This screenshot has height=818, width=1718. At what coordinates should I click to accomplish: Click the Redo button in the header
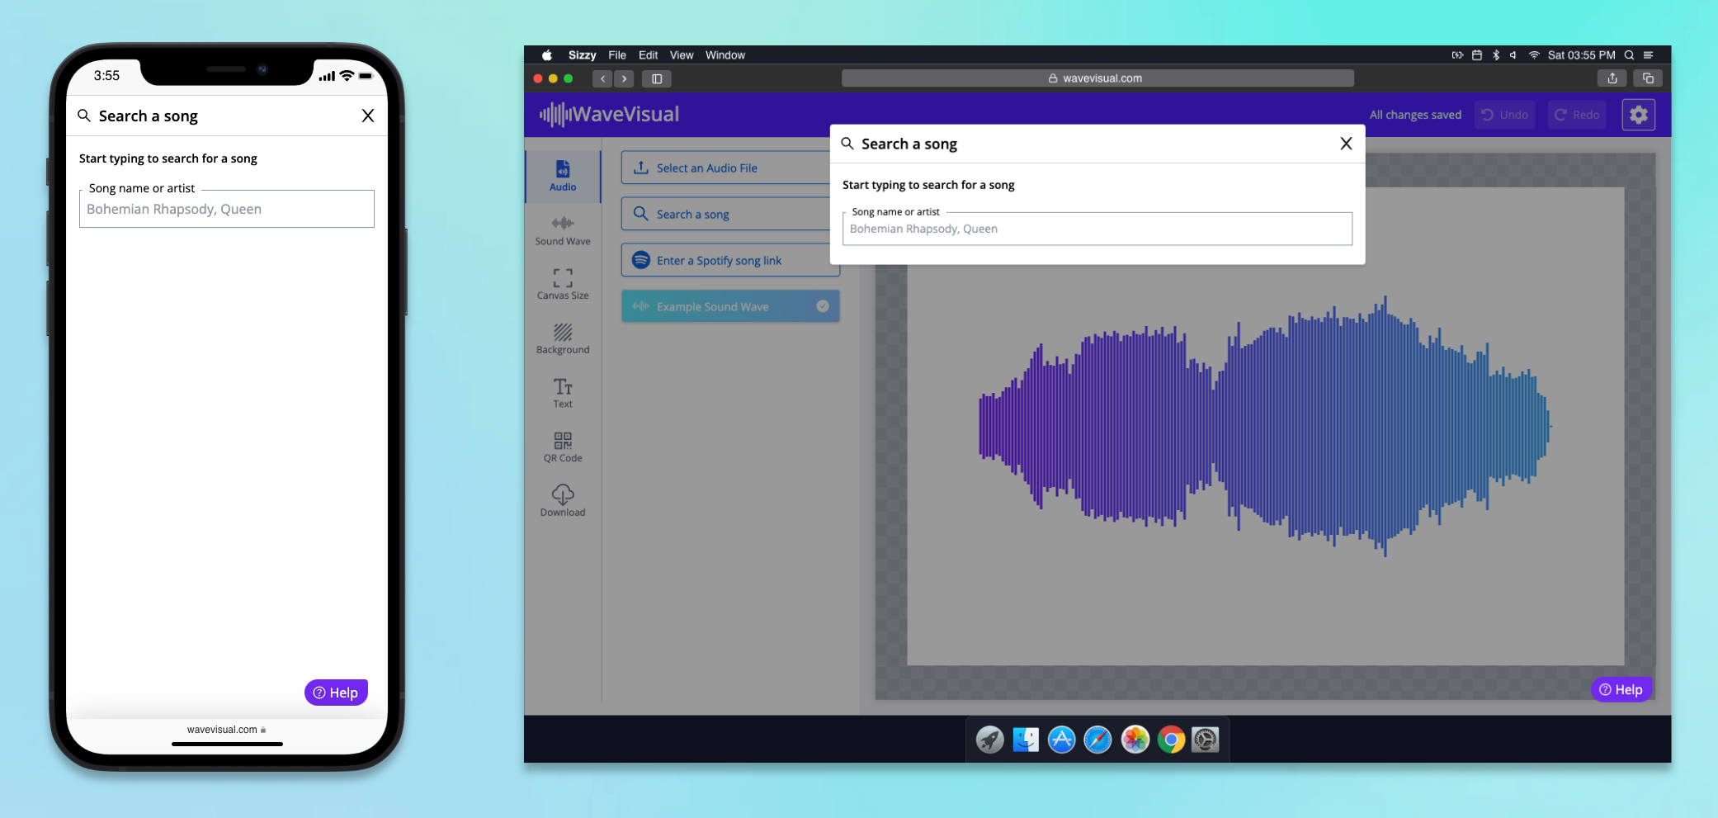(x=1576, y=115)
